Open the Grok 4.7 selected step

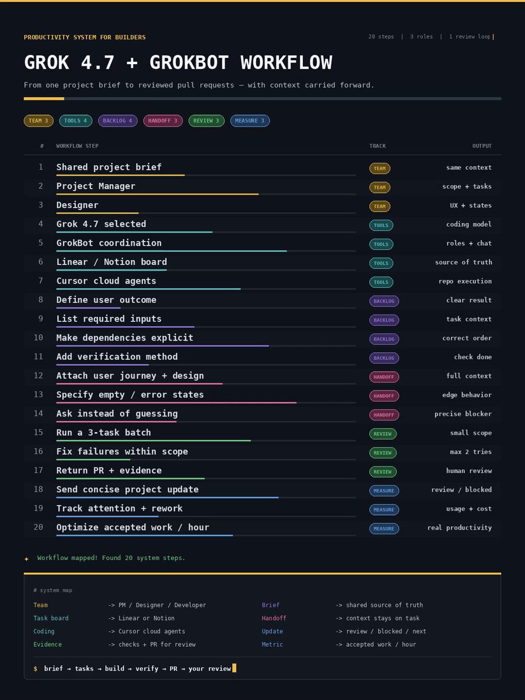(x=101, y=224)
